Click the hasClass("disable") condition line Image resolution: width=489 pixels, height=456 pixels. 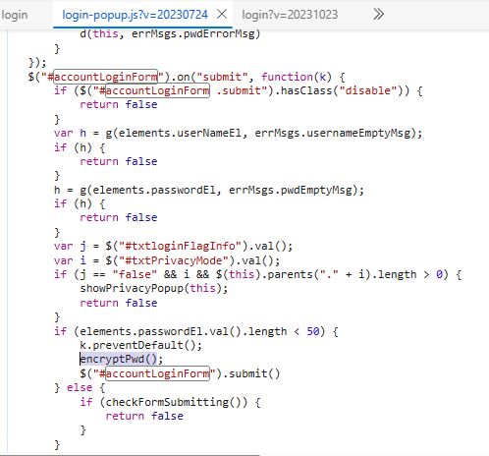pyautogui.click(x=239, y=90)
